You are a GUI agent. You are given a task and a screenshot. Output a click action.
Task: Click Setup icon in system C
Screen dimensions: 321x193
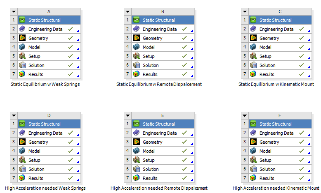[x=253, y=56]
